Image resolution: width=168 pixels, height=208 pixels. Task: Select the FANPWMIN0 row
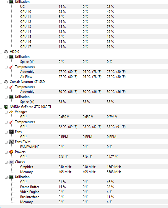click(x=94, y=147)
